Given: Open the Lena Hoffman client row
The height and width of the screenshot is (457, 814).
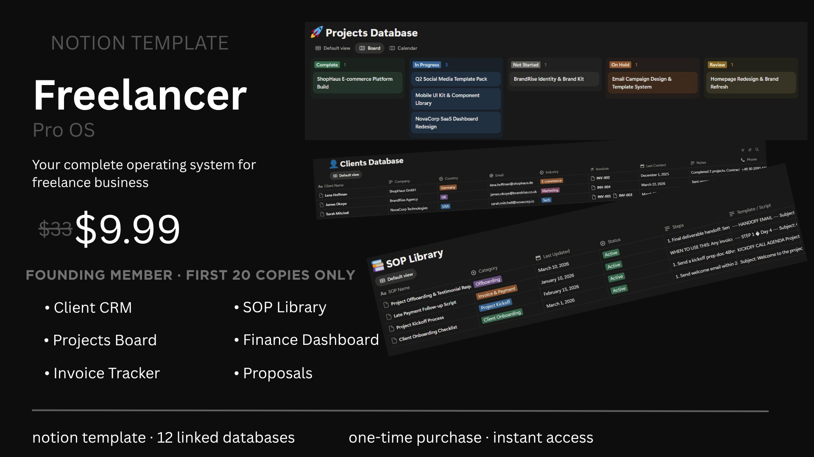Looking at the screenshot, I should tap(334, 195).
